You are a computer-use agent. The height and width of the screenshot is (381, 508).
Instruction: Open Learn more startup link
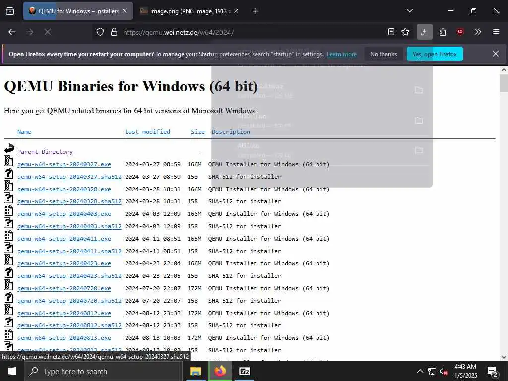(342, 54)
